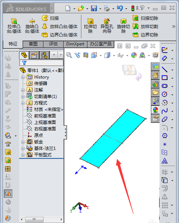This screenshot has height=223, width=179.
Task: Expand the 平板型式 tree node
Action: [x=23, y=155]
